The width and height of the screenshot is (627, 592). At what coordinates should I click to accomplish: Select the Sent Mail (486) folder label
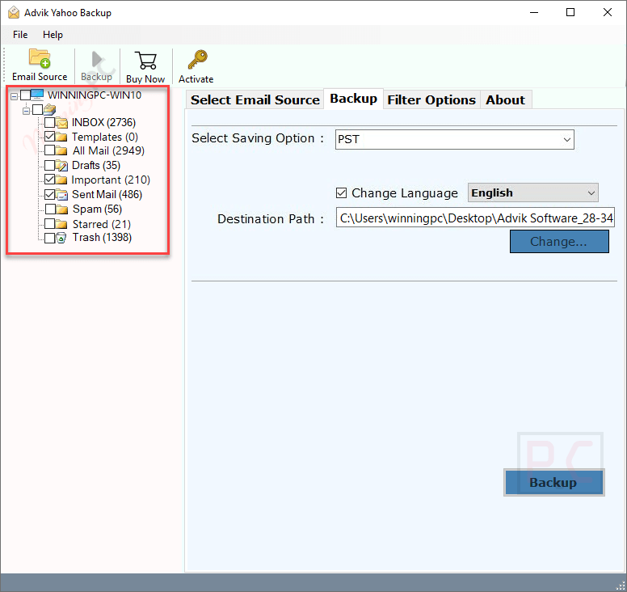[x=107, y=195]
